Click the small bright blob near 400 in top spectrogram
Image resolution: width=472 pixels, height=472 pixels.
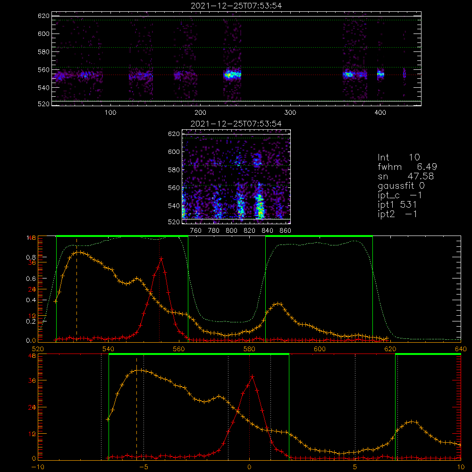(x=380, y=74)
